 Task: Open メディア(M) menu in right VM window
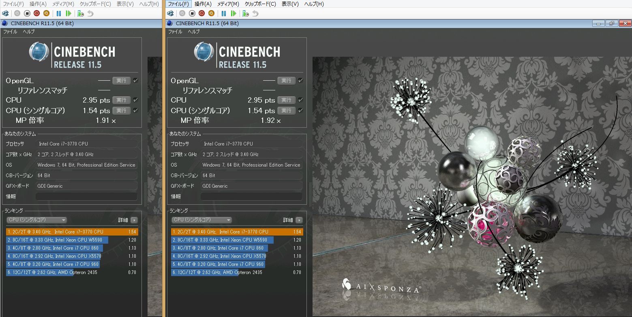pyautogui.click(x=227, y=4)
